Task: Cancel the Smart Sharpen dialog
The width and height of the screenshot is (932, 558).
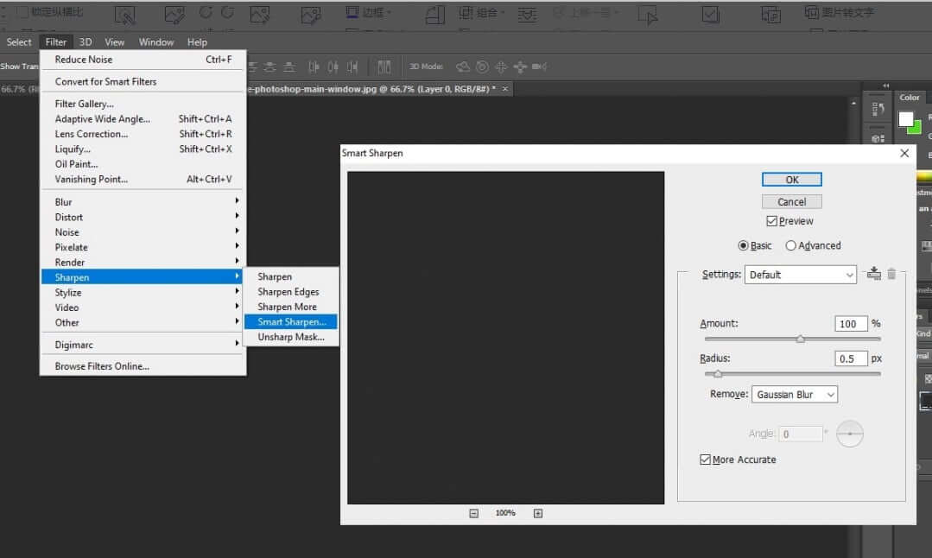Action: click(x=791, y=200)
